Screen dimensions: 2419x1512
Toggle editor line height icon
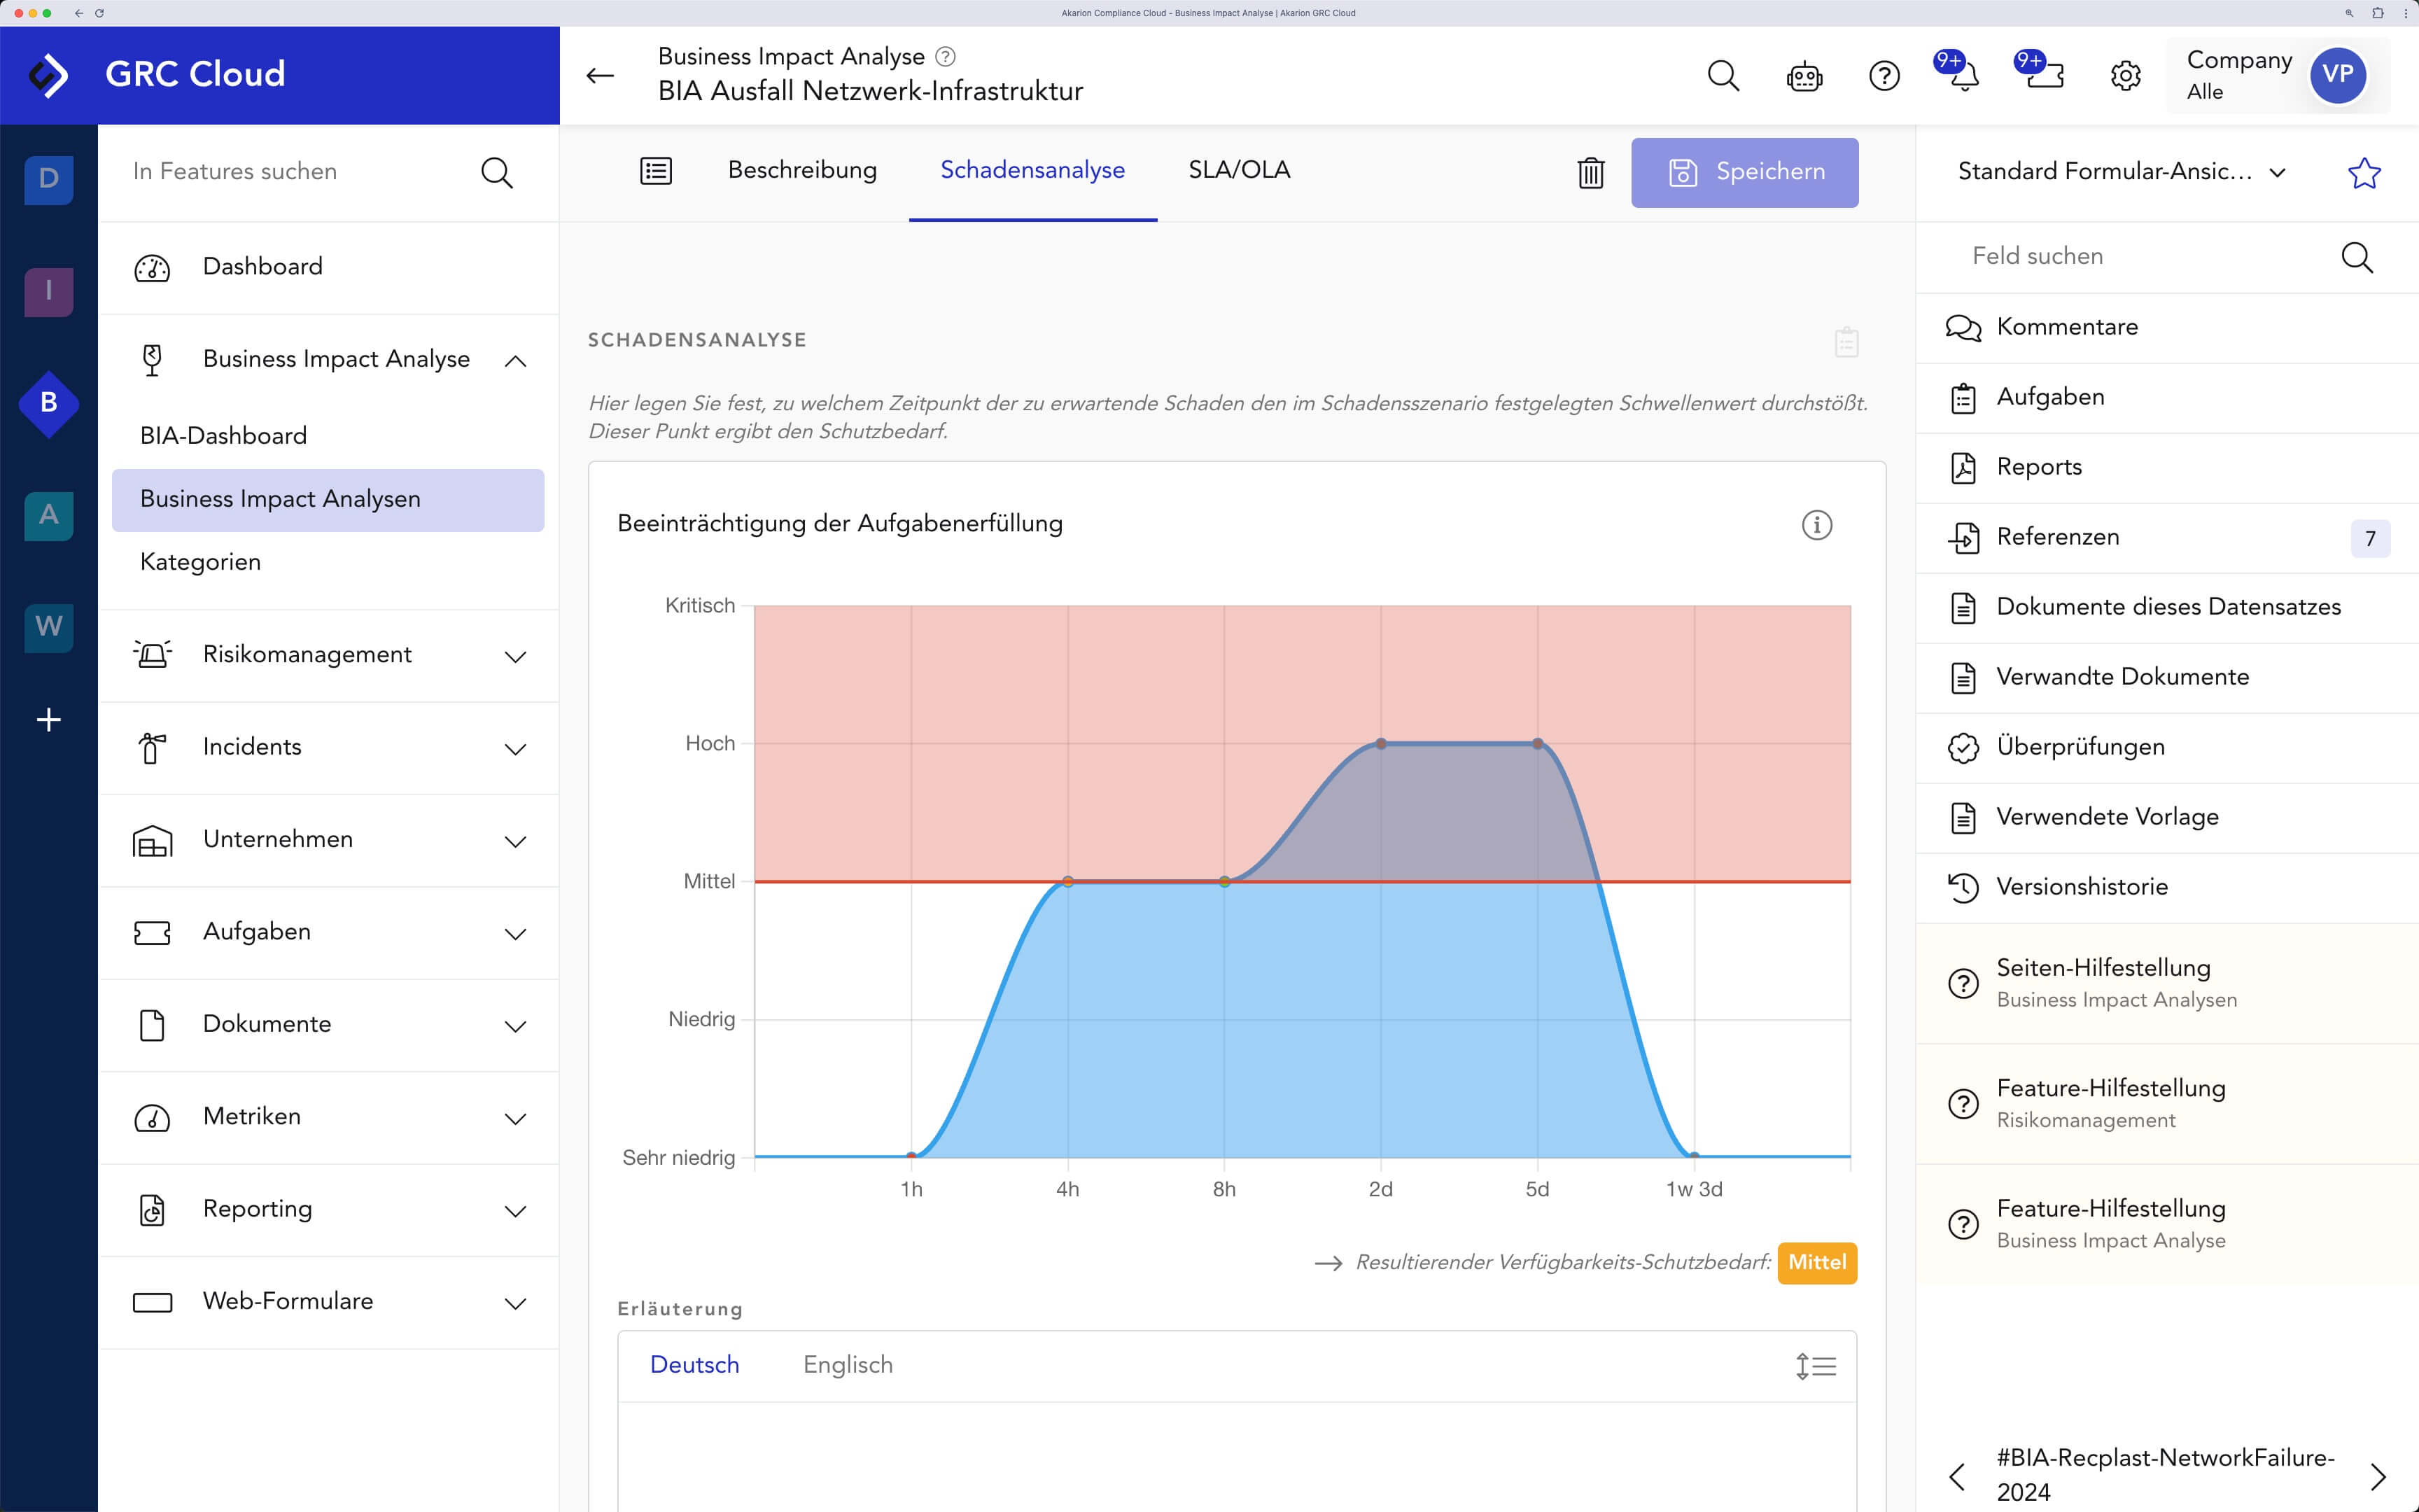point(1815,1366)
